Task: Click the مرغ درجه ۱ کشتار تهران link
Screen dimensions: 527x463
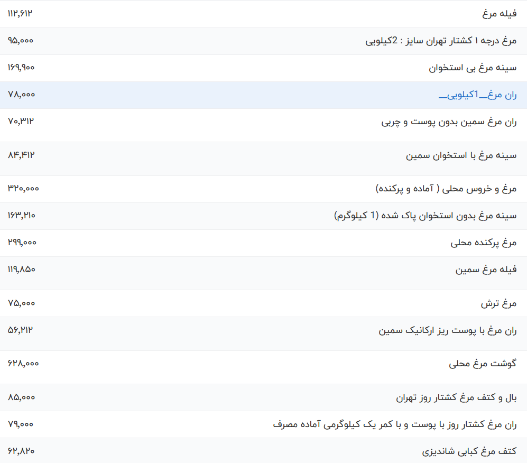Action: tap(441, 41)
